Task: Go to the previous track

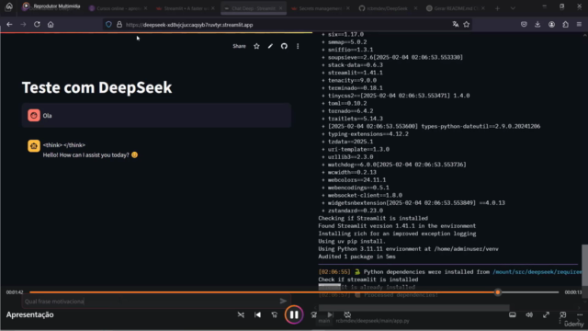Action: coord(257,314)
